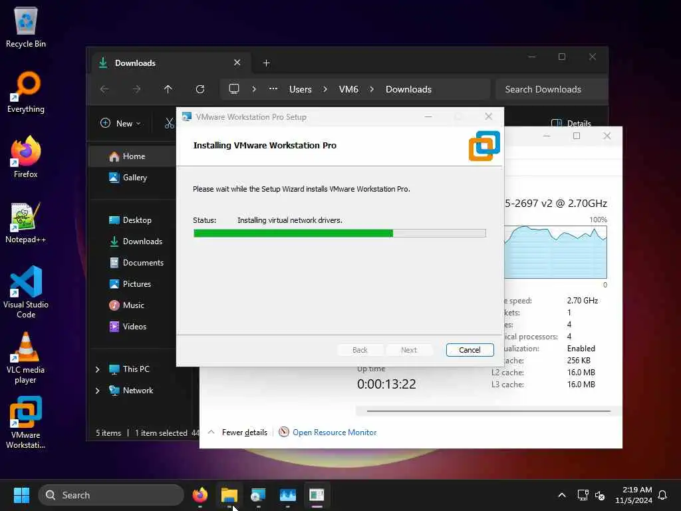Viewport: 681px width, 511px height.
Task: Open Visual Studio Code desktop shortcut
Action: [x=26, y=292]
